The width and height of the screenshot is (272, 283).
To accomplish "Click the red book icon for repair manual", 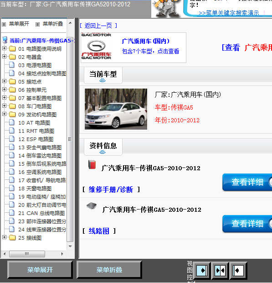I will pyautogui.click(x=92, y=165).
